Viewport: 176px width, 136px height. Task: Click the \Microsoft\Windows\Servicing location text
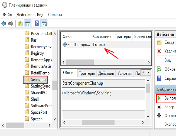(x=87, y=93)
